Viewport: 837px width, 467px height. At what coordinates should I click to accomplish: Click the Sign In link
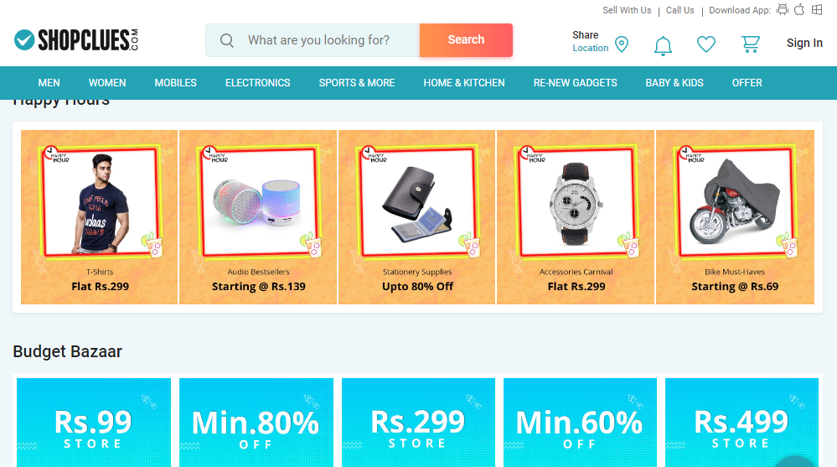point(804,43)
